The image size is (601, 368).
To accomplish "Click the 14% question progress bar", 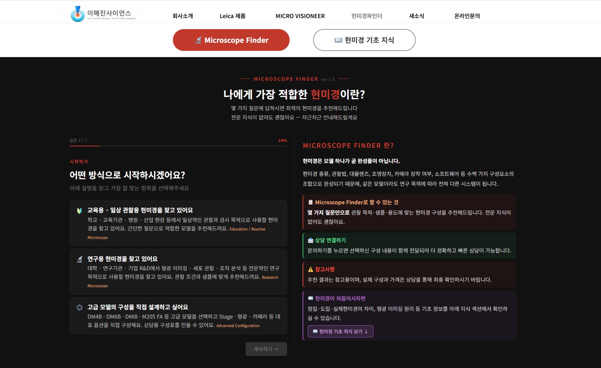I will (178, 146).
